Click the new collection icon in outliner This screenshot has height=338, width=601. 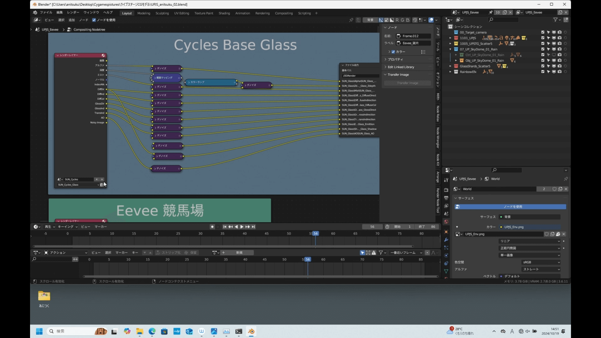pos(566,20)
